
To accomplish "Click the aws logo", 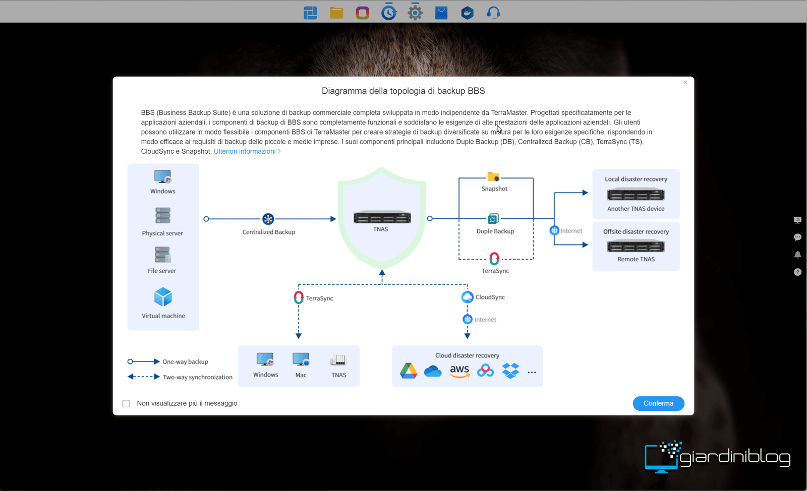I will pyautogui.click(x=459, y=371).
